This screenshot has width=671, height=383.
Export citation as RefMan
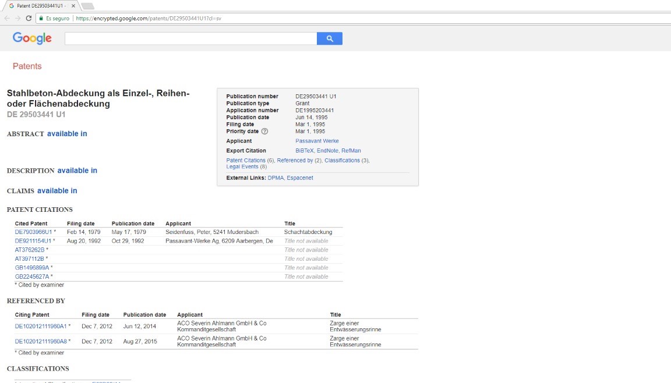[351, 150]
